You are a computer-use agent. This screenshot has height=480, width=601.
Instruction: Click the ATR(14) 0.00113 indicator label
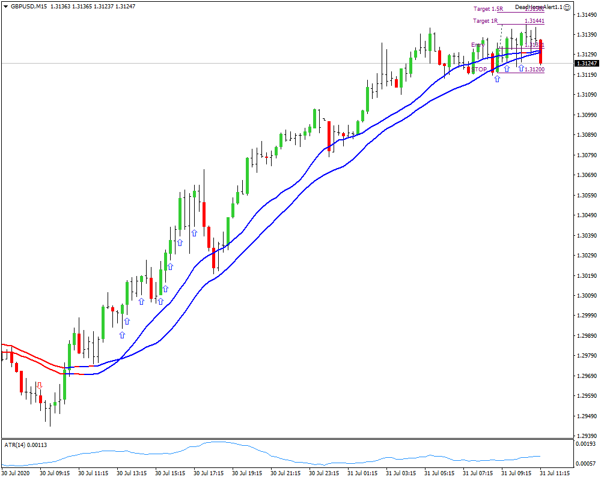(26, 445)
